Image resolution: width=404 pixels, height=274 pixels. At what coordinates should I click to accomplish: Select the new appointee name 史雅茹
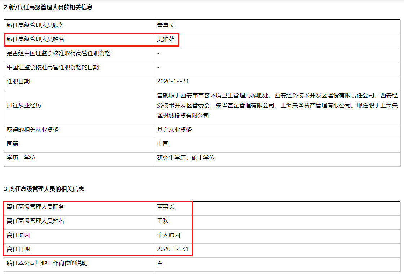[x=166, y=39]
